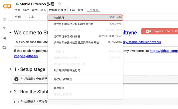The width and height of the screenshot is (178, 109).
Task: Open the table of contents sidebar icon
Action: pos(4,19)
